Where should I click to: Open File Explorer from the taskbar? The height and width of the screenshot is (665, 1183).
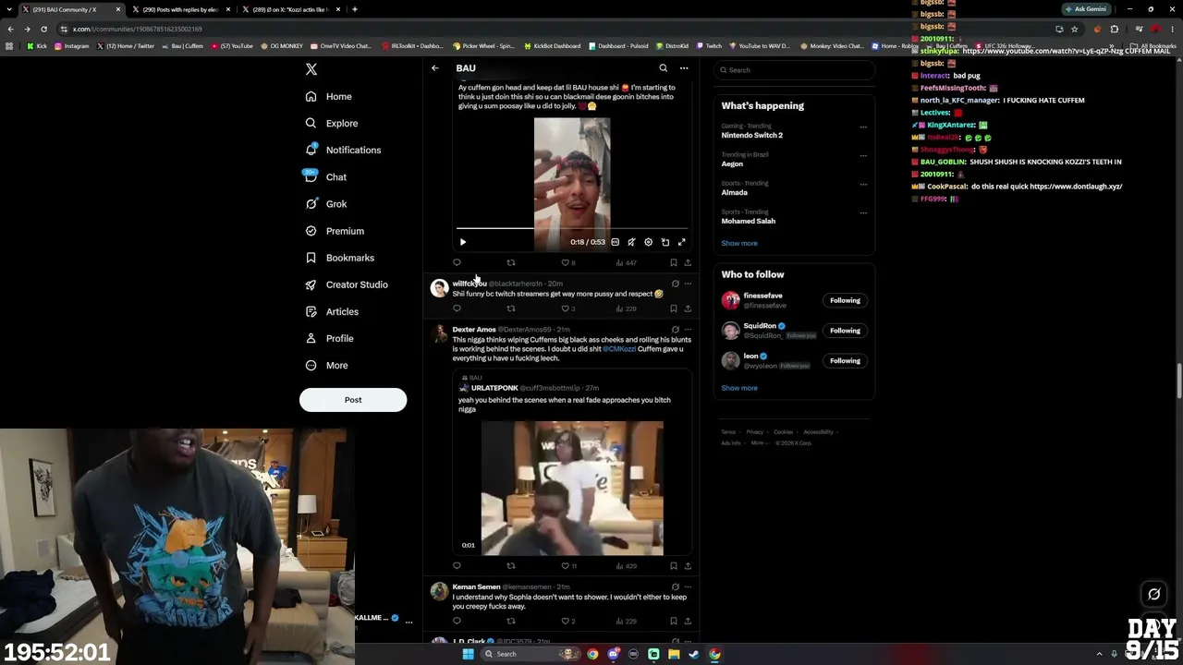click(x=674, y=654)
